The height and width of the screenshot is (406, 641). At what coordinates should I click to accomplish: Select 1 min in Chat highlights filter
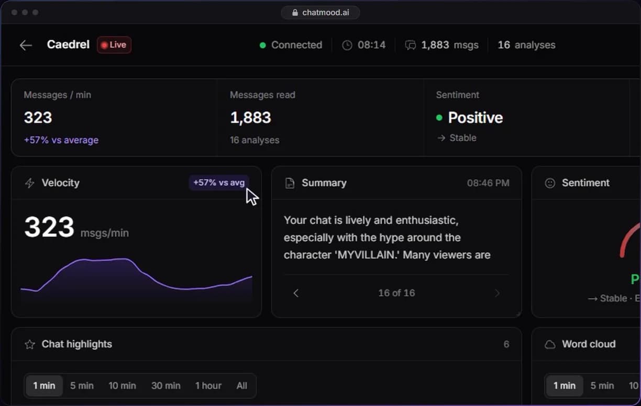[x=44, y=386]
